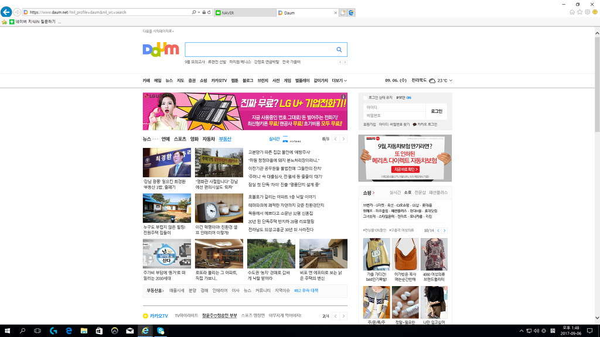The image size is (600, 337).
Task: Toggle the 로그인 상태 유지 checkbox
Action: coord(366,98)
